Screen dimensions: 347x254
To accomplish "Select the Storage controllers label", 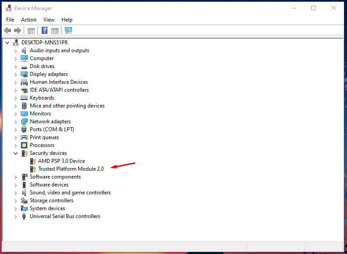I will (x=51, y=200).
